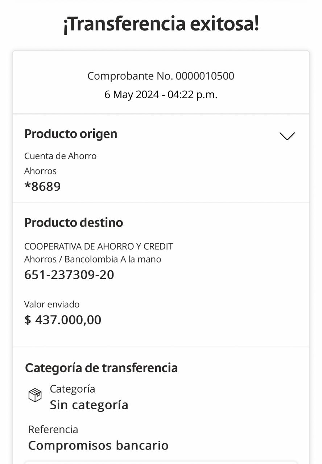
Task: Select the $ 437.000,00 amount
Action: pos(63,320)
